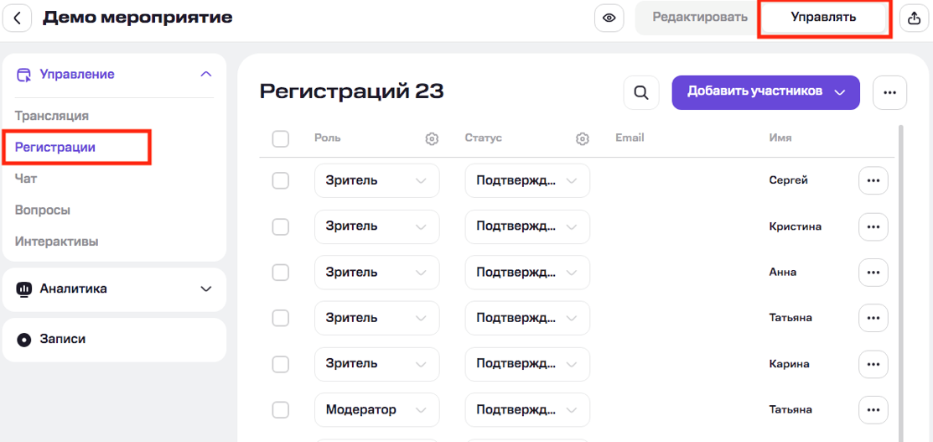Image resolution: width=933 pixels, height=442 pixels.
Task: Click the back arrow beside Демо мероприятие
Action: point(17,18)
